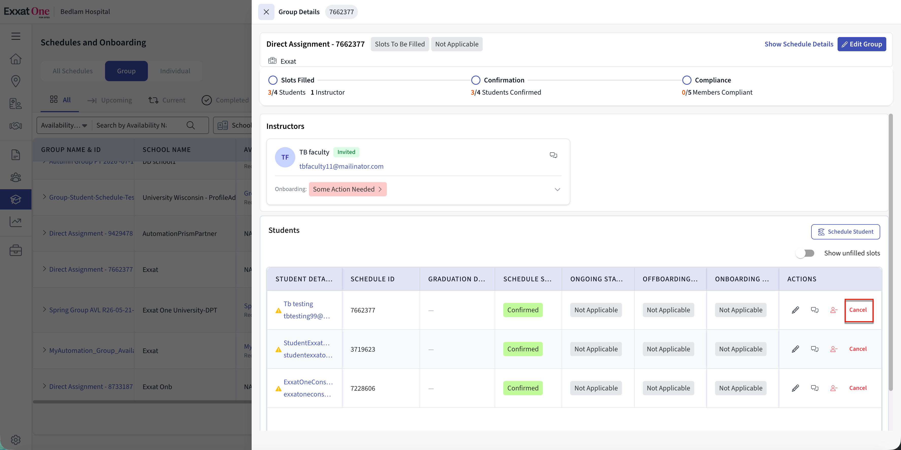This screenshot has width=901, height=450.
Task: Open comments for student Tb testing
Action: click(x=815, y=310)
